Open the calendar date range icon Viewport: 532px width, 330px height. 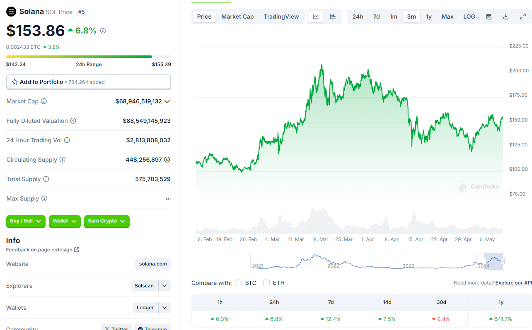488,17
